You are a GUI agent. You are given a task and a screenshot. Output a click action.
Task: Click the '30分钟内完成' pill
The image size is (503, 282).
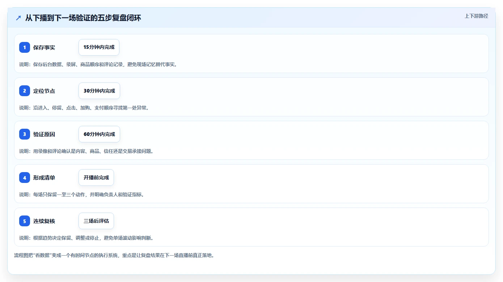(x=99, y=91)
